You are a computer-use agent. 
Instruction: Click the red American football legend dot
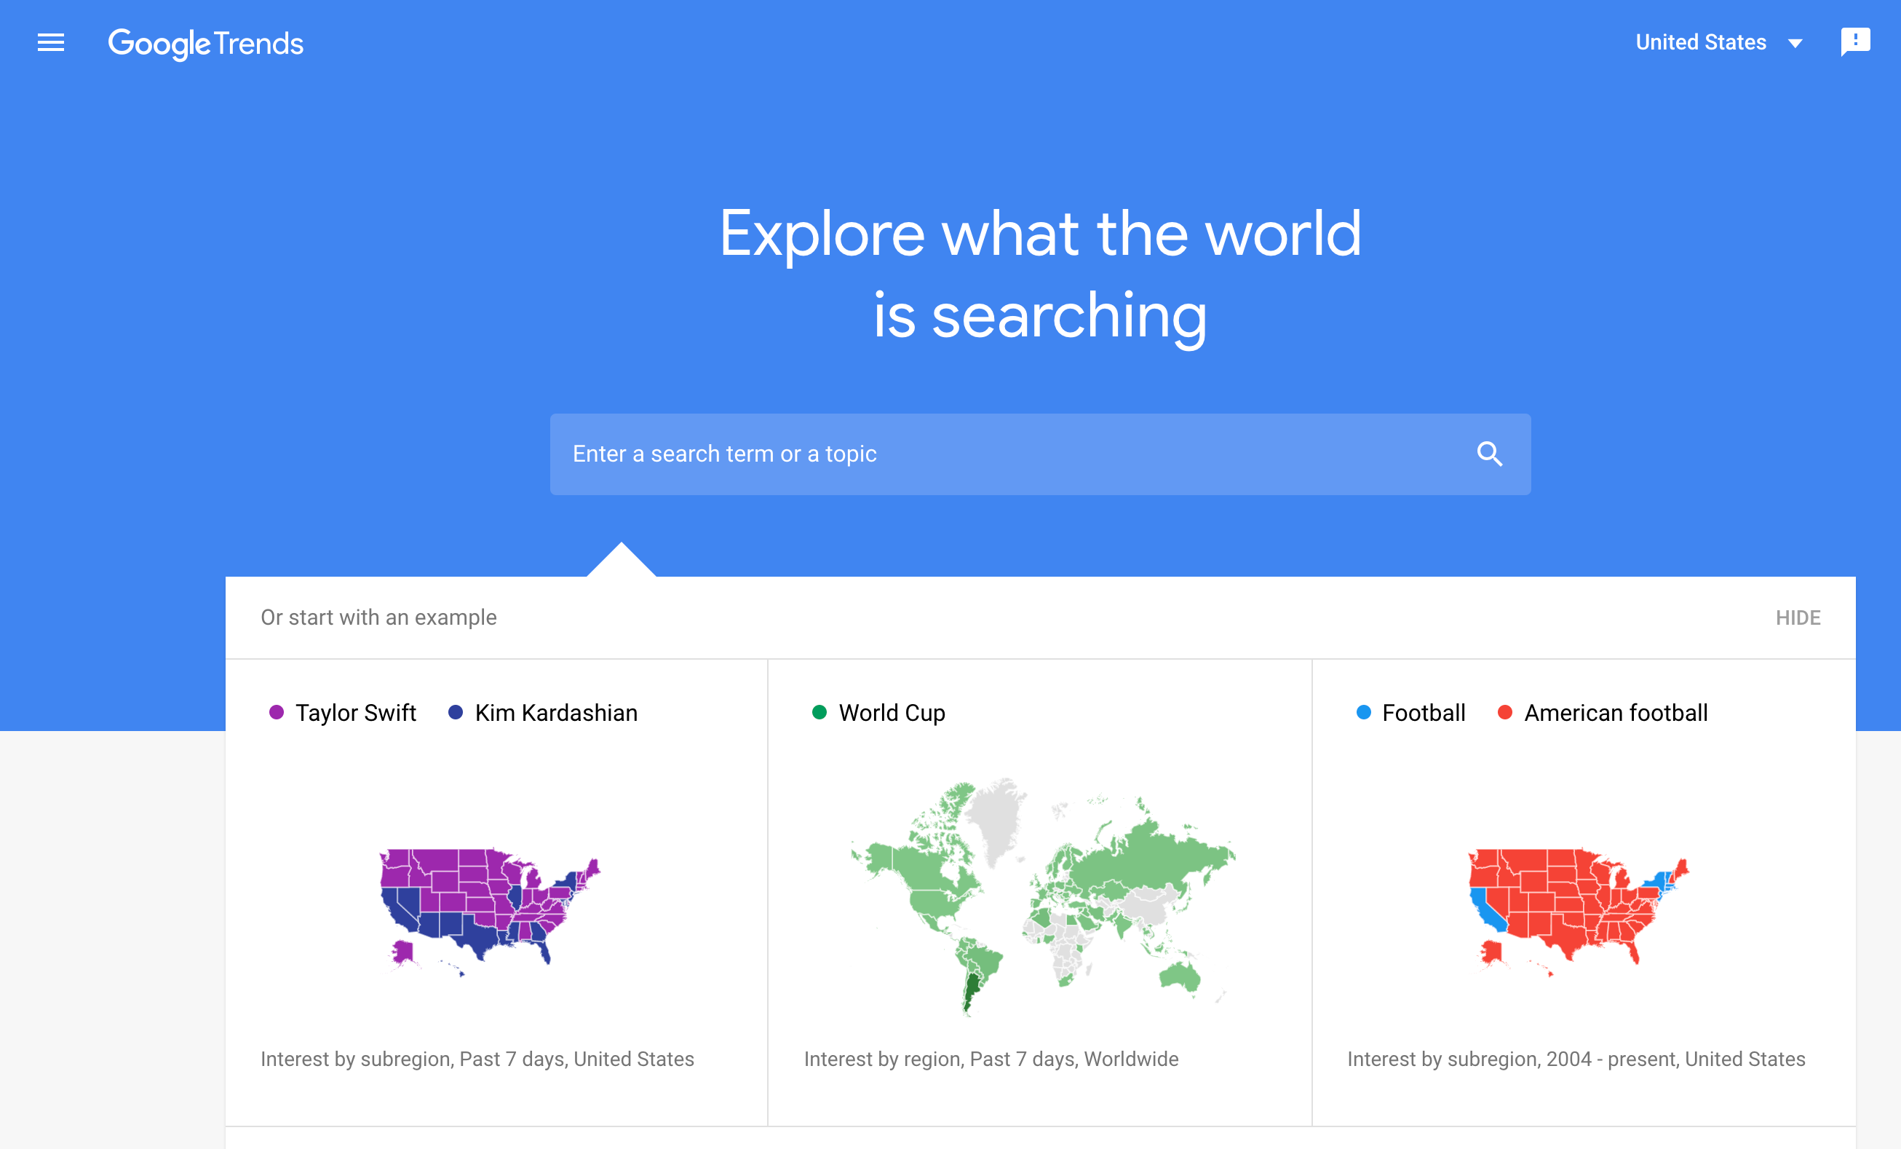[x=1504, y=712]
